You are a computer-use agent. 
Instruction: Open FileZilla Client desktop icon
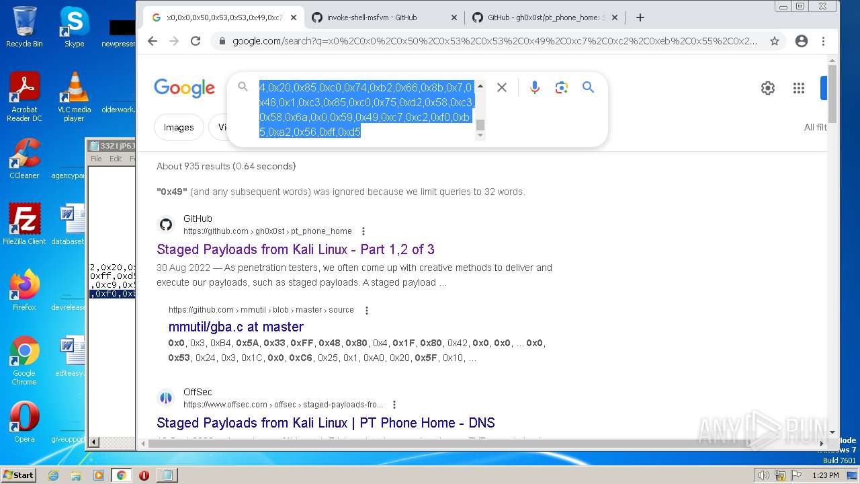coord(24,225)
